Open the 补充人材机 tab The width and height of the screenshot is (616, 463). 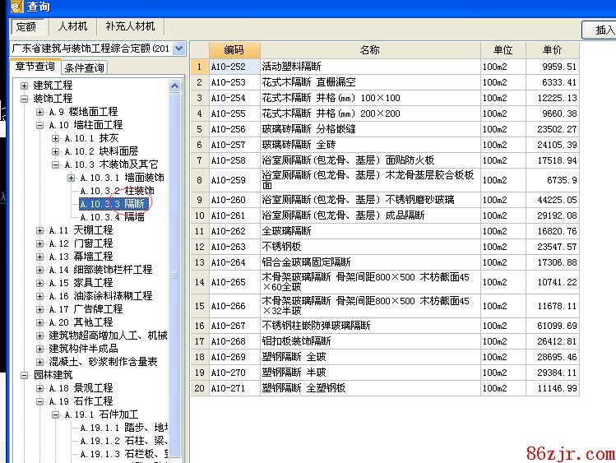130,26
